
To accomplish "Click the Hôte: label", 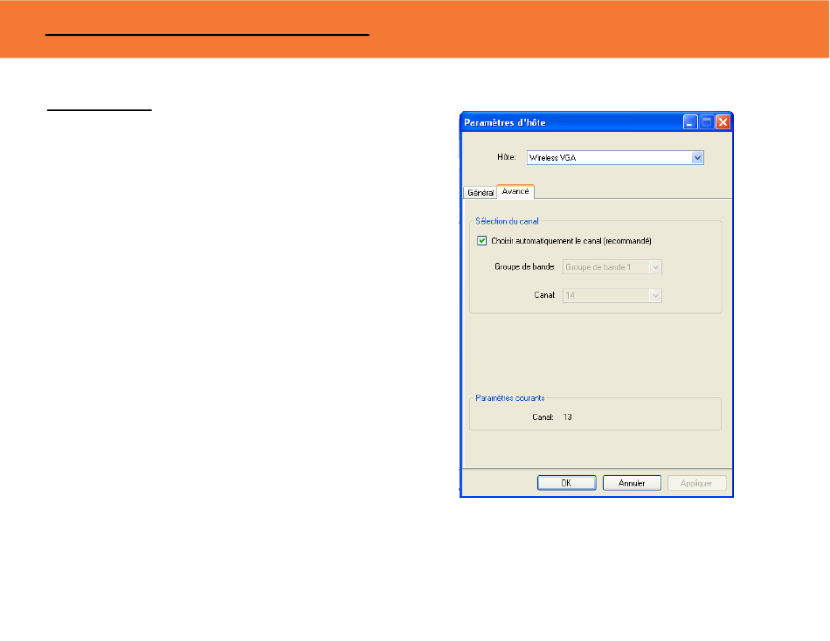I will (507, 157).
